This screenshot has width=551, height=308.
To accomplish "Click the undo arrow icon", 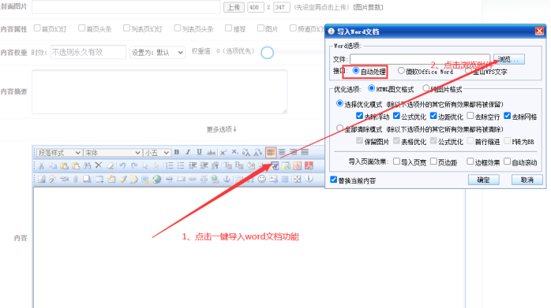I will [x=122, y=165].
